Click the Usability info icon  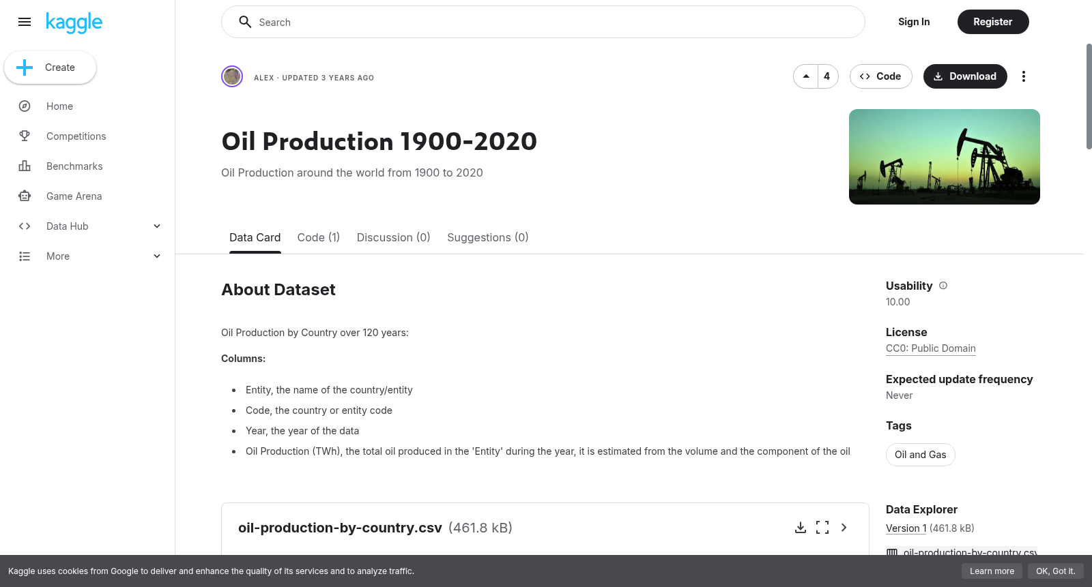pyautogui.click(x=943, y=286)
